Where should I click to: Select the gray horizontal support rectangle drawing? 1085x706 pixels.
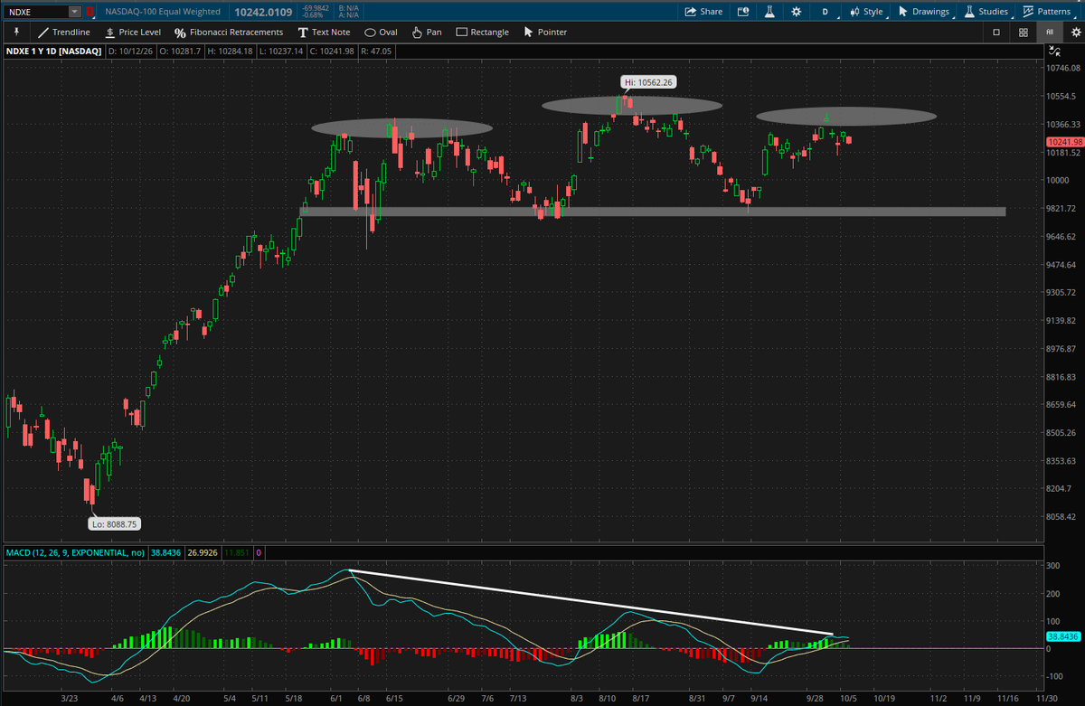coord(653,212)
